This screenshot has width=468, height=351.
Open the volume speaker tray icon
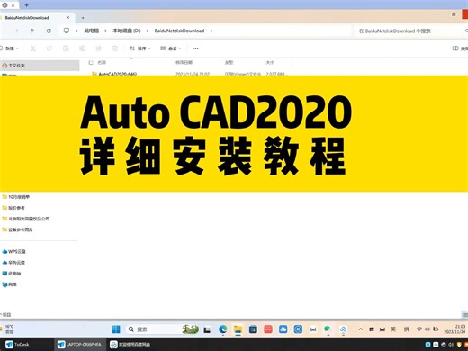pyautogui.click(x=427, y=329)
